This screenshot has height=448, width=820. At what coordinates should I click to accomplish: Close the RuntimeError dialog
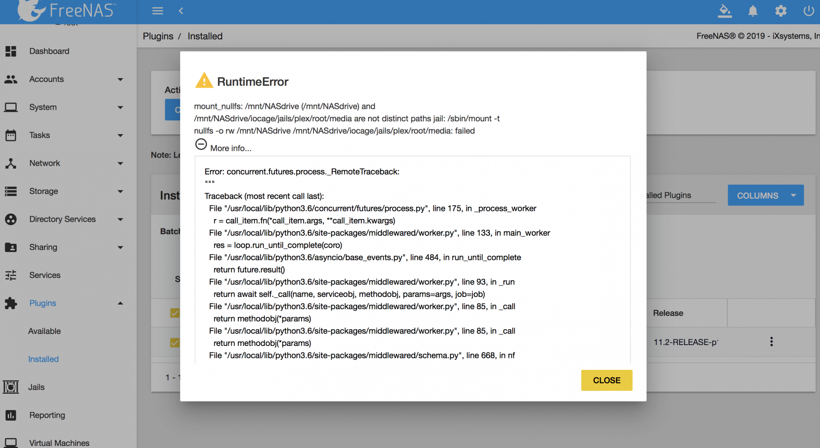pyautogui.click(x=606, y=380)
